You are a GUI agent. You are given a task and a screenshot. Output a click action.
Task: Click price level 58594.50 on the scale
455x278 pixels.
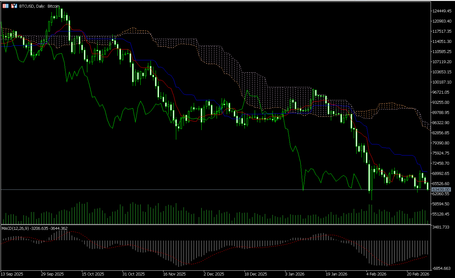point(441,204)
